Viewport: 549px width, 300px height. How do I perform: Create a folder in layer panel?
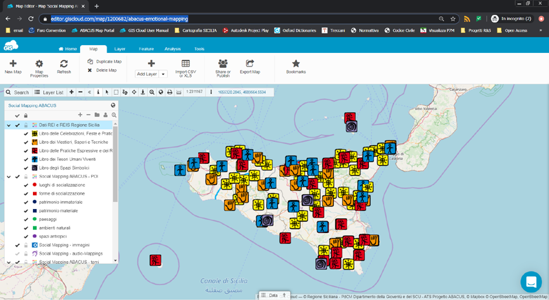tap(97, 115)
